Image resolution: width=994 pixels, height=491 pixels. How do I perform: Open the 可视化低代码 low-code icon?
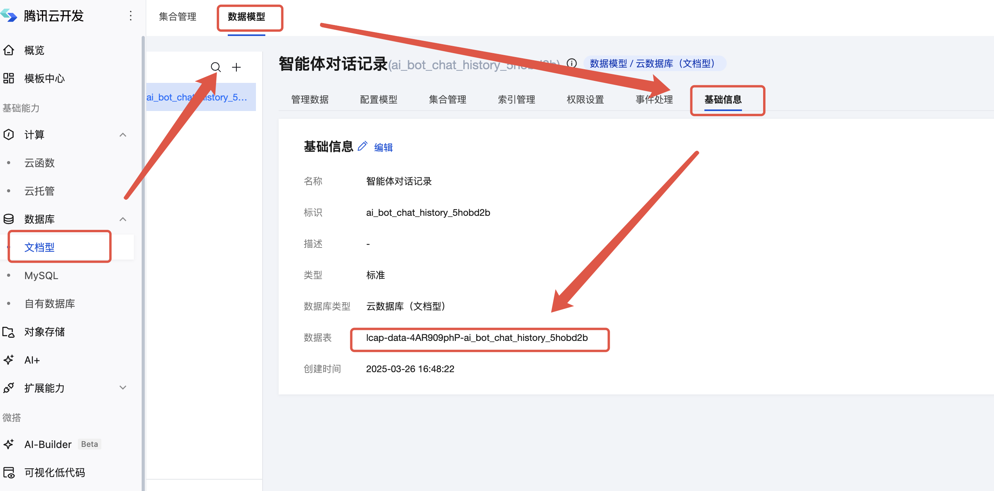click(9, 472)
